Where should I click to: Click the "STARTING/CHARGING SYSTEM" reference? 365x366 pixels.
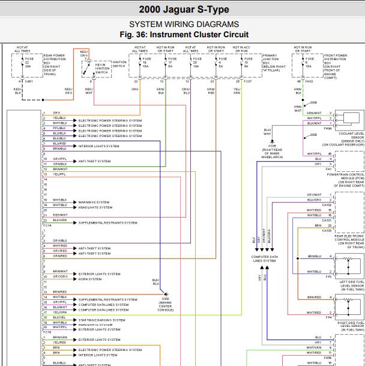[x=102, y=320]
